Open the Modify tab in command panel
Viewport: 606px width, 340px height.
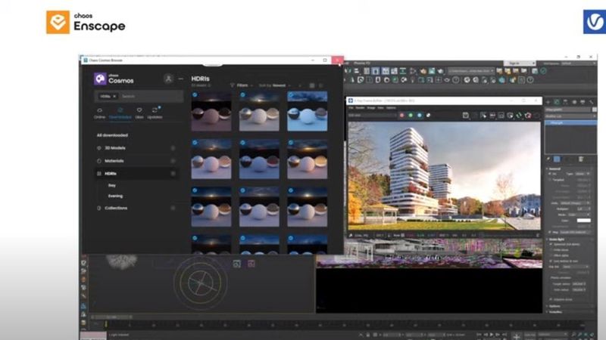(x=557, y=102)
